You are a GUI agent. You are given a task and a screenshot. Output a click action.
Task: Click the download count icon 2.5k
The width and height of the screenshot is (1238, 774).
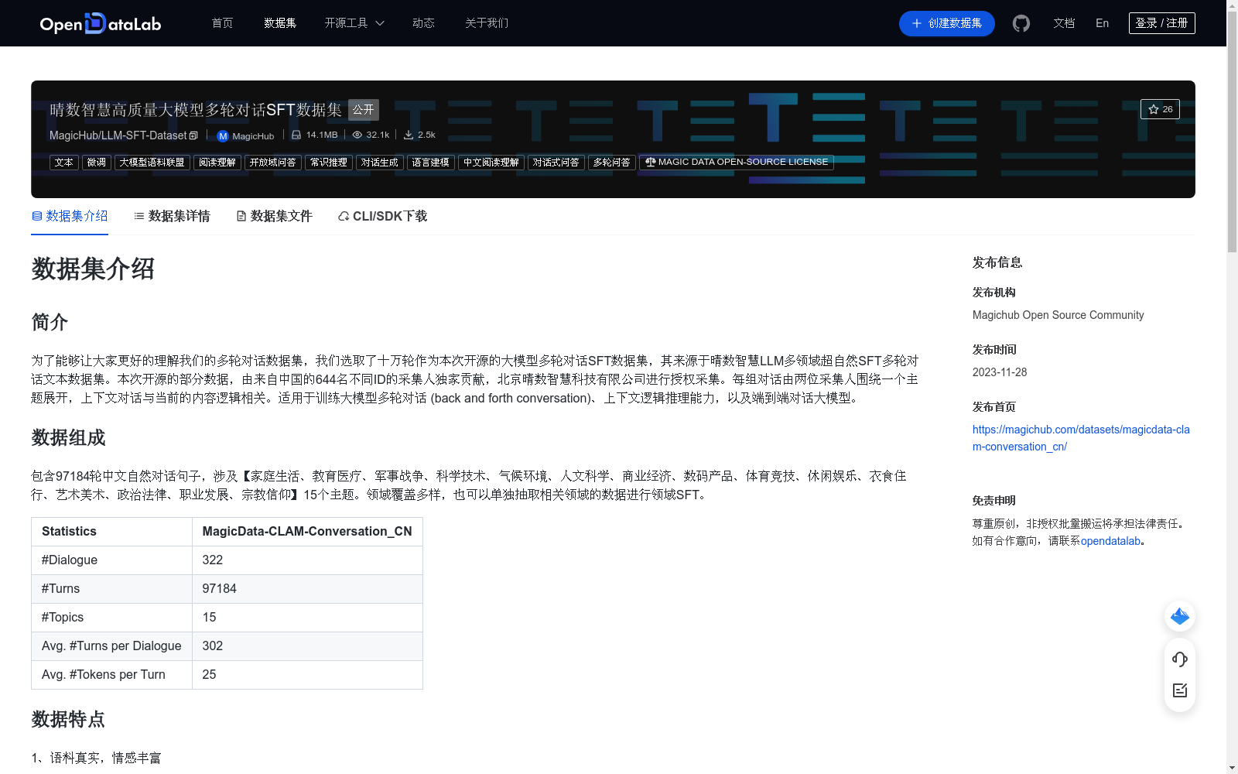click(x=409, y=135)
